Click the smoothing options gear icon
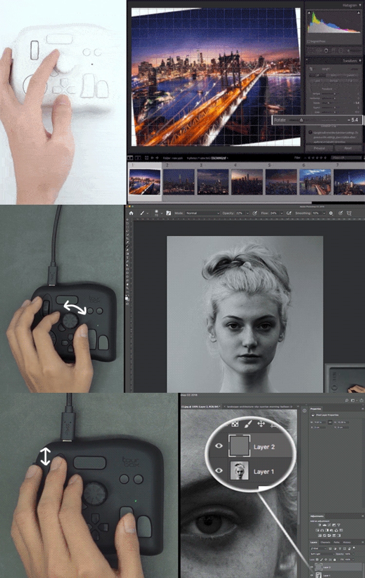365x578 pixels. (x=331, y=213)
